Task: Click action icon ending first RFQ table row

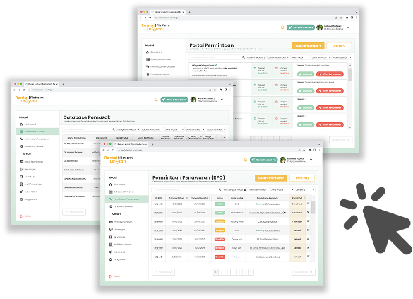Action: (309, 204)
